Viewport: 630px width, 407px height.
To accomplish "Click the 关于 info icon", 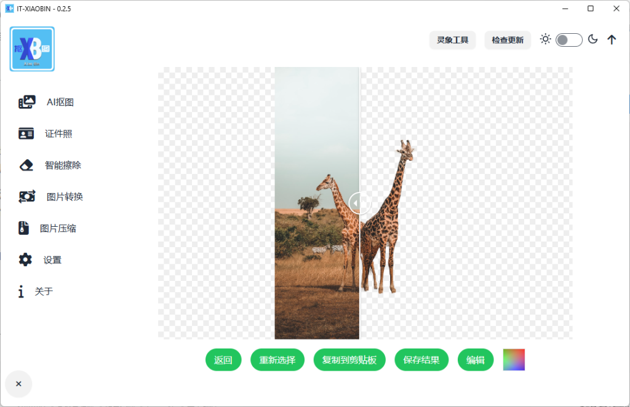I will (22, 291).
